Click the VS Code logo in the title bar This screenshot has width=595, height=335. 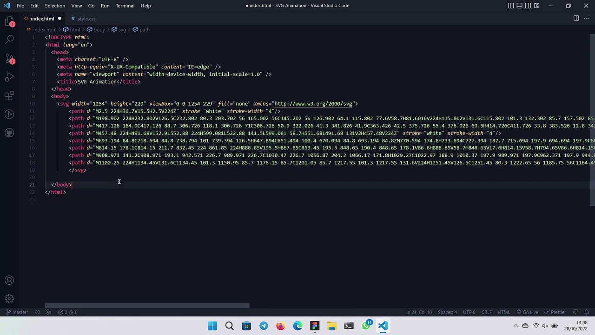(x=7, y=6)
